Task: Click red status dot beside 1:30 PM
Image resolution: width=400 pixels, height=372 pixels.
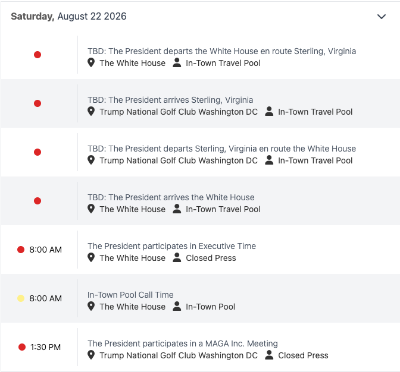Action: [x=22, y=347]
